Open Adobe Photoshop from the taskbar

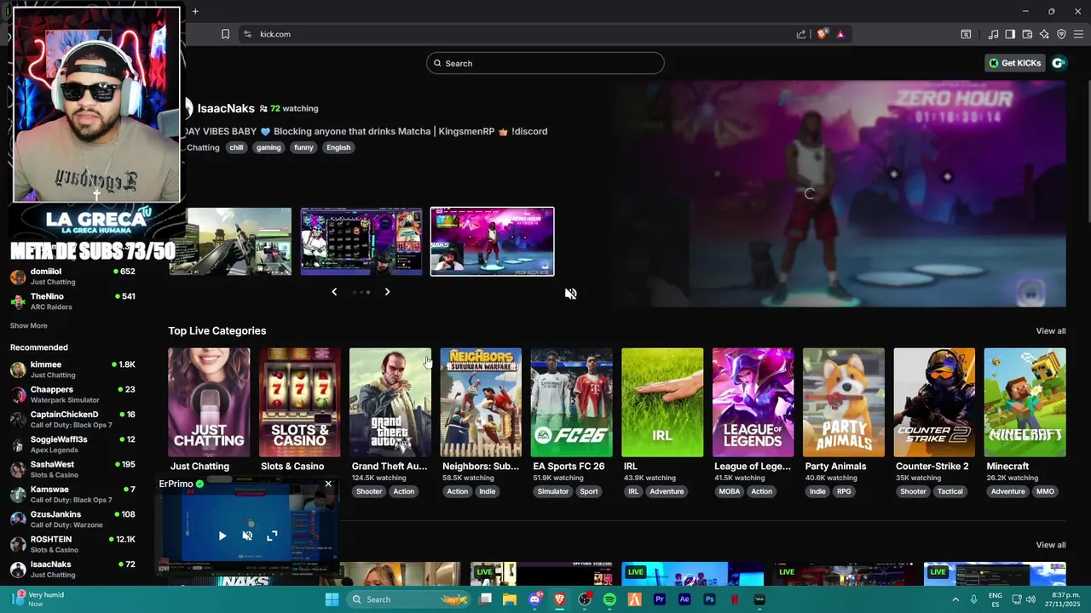point(709,599)
